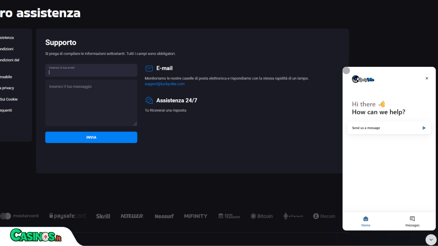Click the 'Supporto' heading text
438x246 pixels.
[x=61, y=43]
